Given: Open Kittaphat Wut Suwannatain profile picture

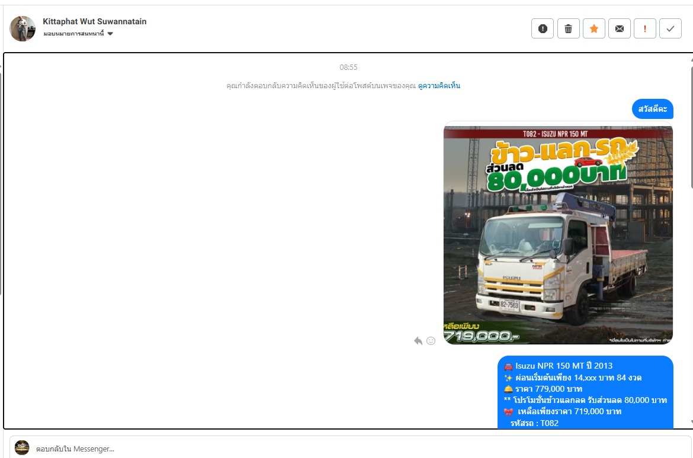Looking at the screenshot, I should pyautogui.click(x=23, y=29).
